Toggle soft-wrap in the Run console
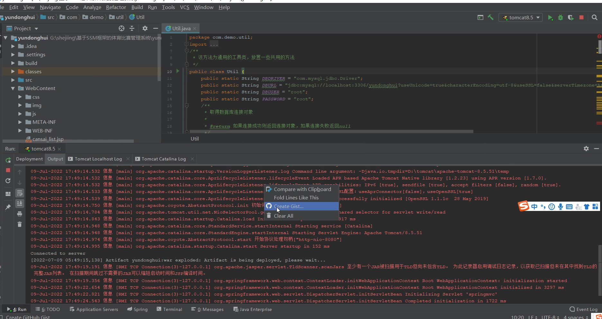602x319 pixels. coord(20,193)
